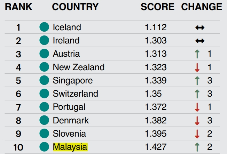
Task: Click the red down arrow for Slovenia
Action: (197, 134)
